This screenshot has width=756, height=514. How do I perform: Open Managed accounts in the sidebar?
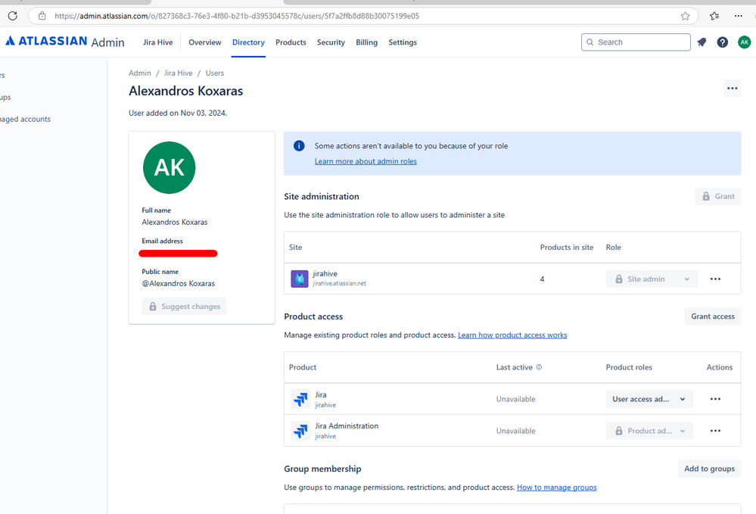pos(25,119)
